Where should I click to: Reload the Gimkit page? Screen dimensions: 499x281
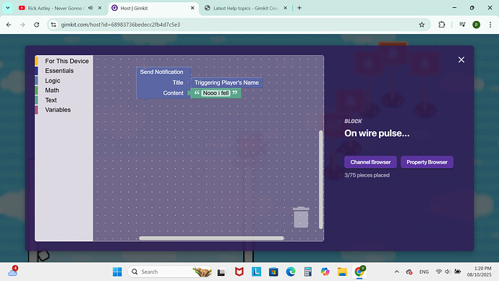pos(37,25)
